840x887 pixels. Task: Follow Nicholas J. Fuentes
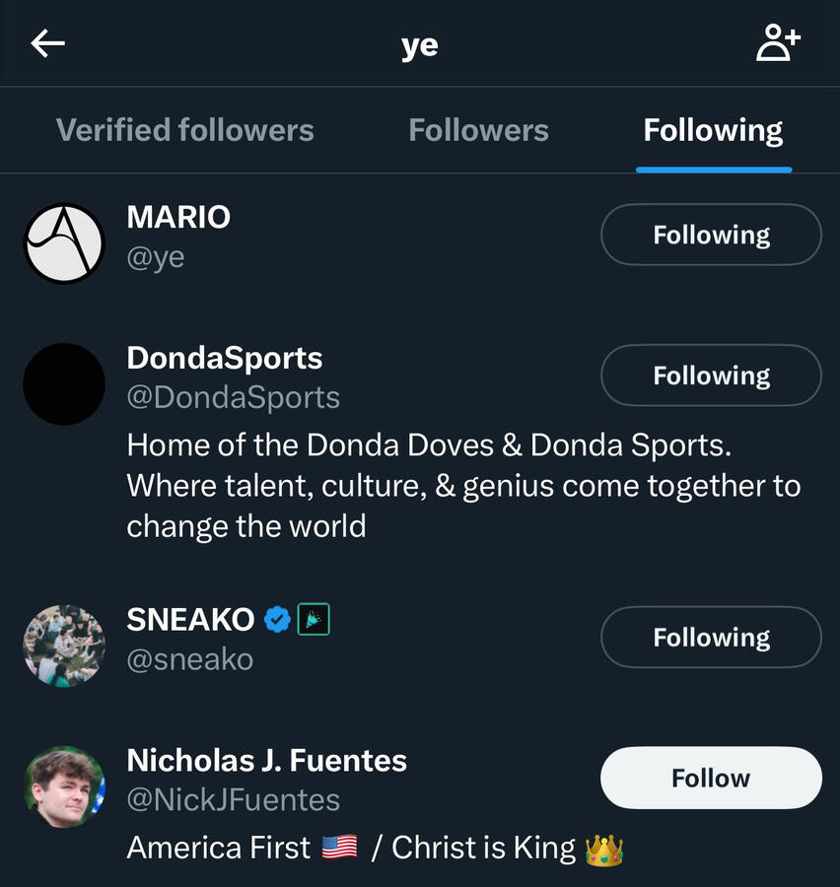coord(711,778)
